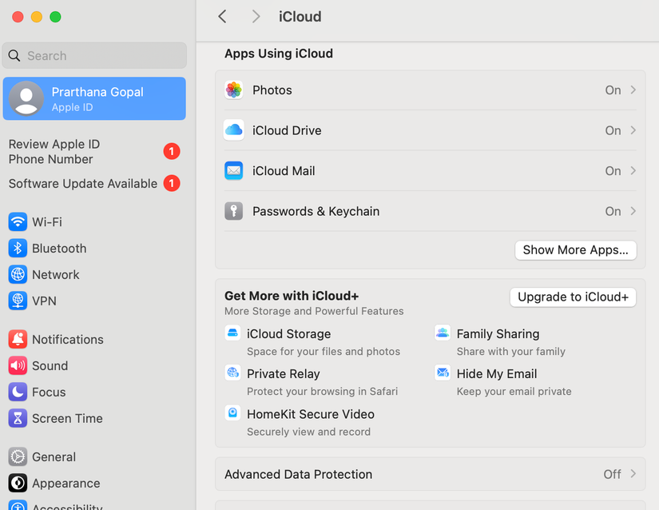Viewport: 659px width, 510px height.
Task: Select the Private Relay icon
Action: 232,373
